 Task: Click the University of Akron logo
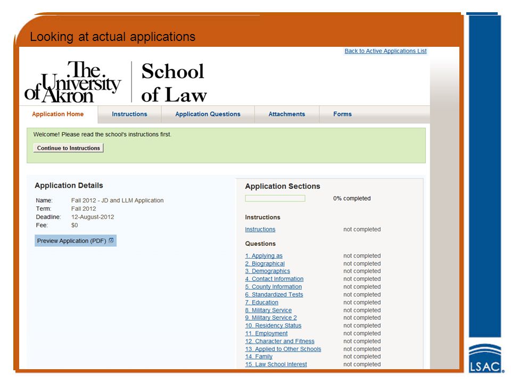pyautogui.click(x=73, y=82)
